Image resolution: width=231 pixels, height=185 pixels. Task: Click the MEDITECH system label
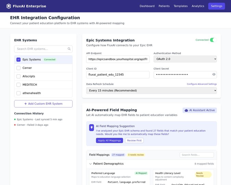coord(30,85)
